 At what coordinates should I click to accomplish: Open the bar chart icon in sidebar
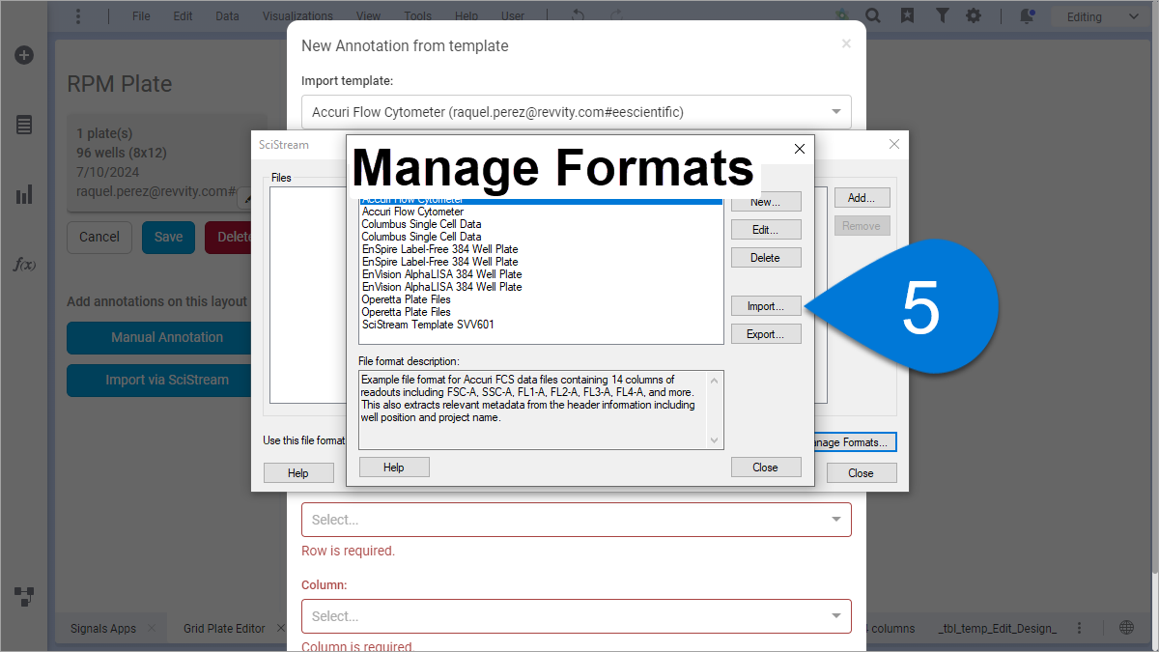tap(24, 195)
